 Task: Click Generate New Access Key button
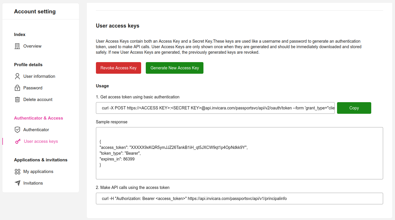tap(174, 68)
